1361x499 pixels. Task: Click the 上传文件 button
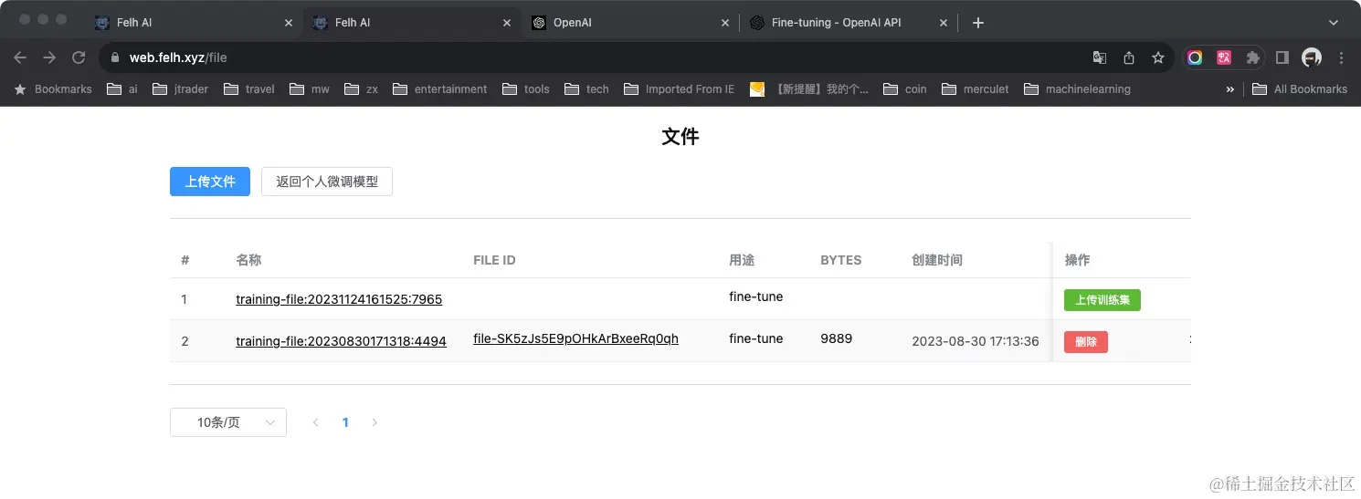[x=210, y=182]
